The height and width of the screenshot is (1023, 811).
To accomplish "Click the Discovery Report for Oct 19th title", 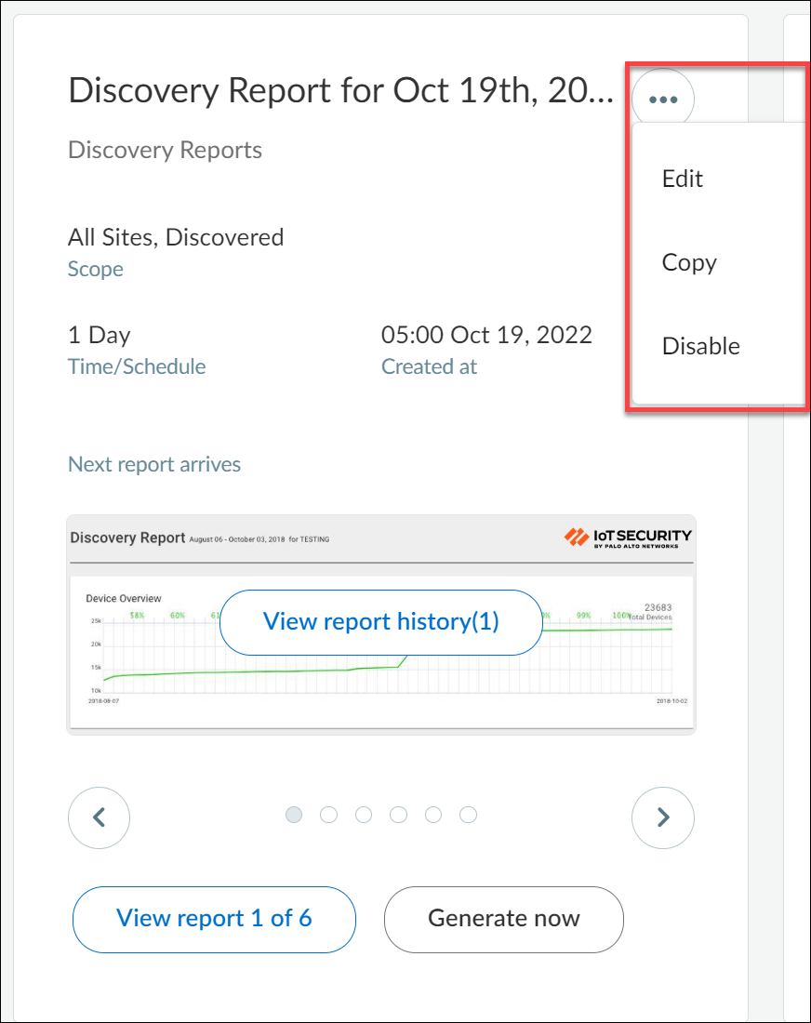I will [340, 90].
